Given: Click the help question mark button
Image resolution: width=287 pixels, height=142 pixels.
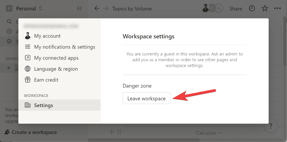Looking at the screenshot, I should (x=271, y=126).
